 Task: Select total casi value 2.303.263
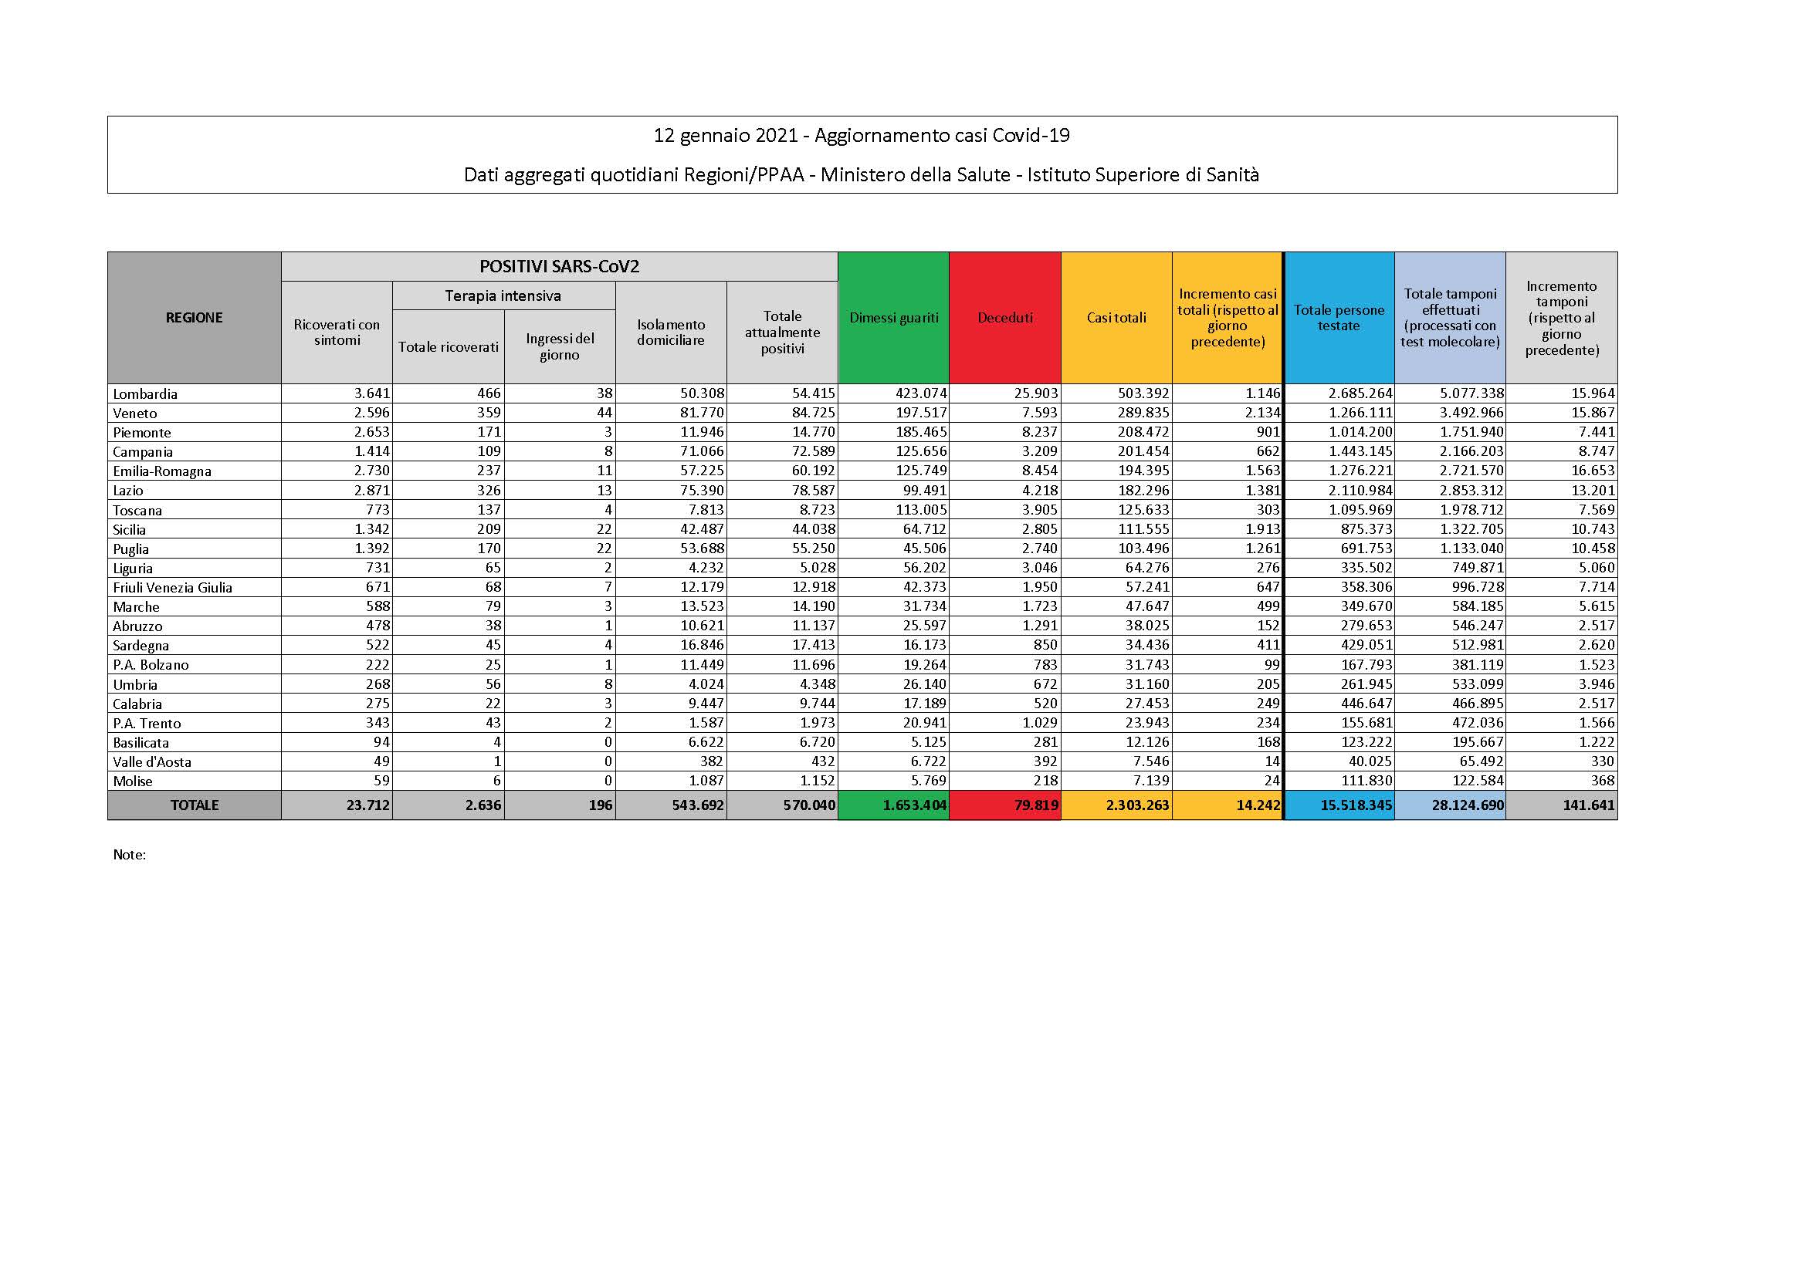click(x=1136, y=805)
